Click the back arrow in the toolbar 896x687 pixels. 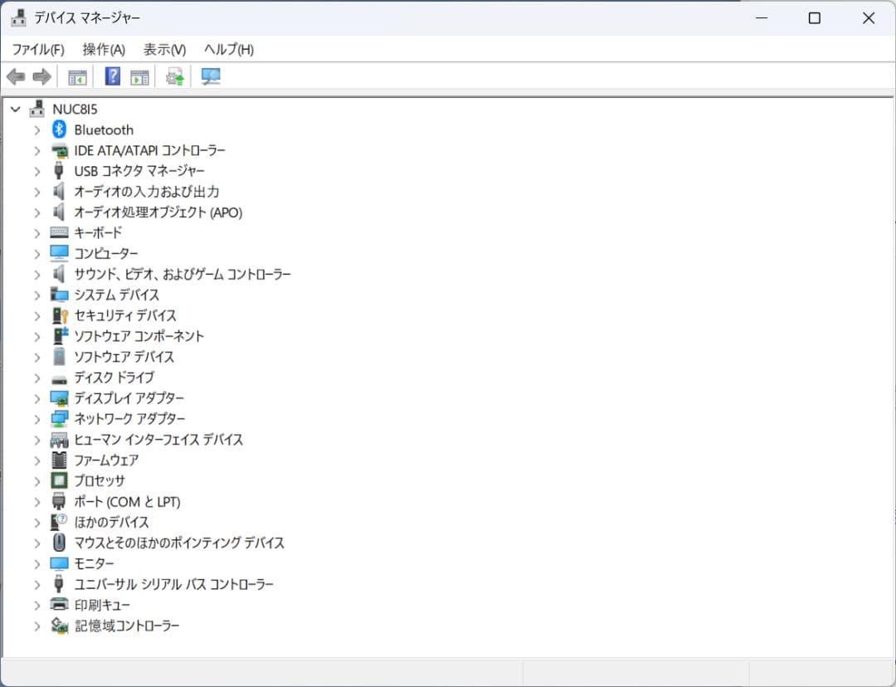point(16,77)
